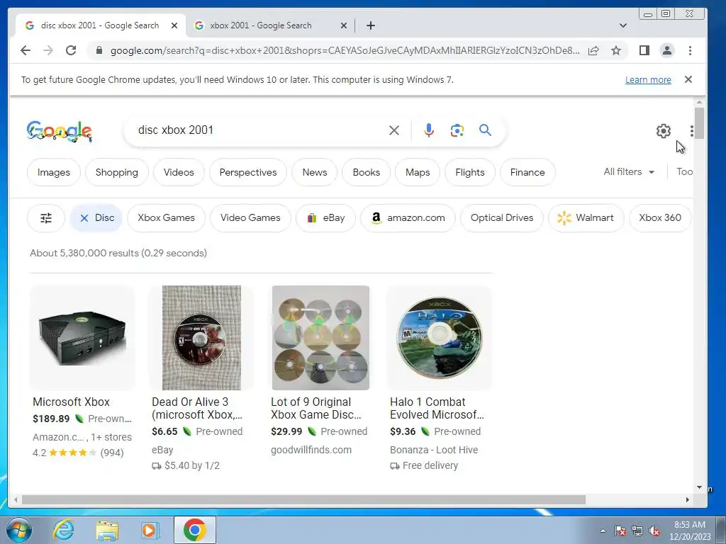Apply the Xbox 360 filter chip
This screenshot has height=544, width=726.
660,218
